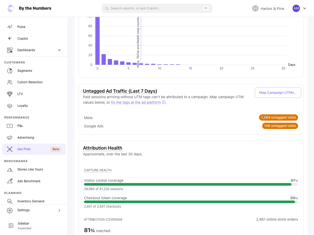
Task: Open the LTV menu item
Action: coord(34,94)
